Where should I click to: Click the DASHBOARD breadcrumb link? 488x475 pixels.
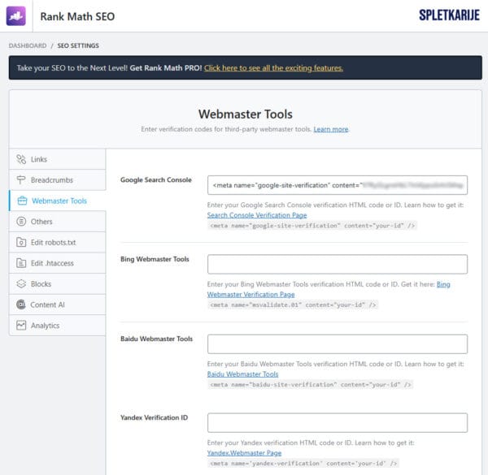pos(28,45)
